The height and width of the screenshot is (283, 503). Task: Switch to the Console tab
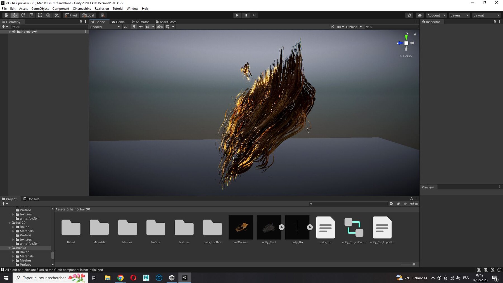(31, 199)
